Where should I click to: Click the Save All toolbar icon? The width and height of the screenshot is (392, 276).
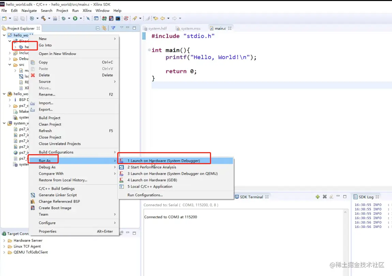[x=22, y=18]
